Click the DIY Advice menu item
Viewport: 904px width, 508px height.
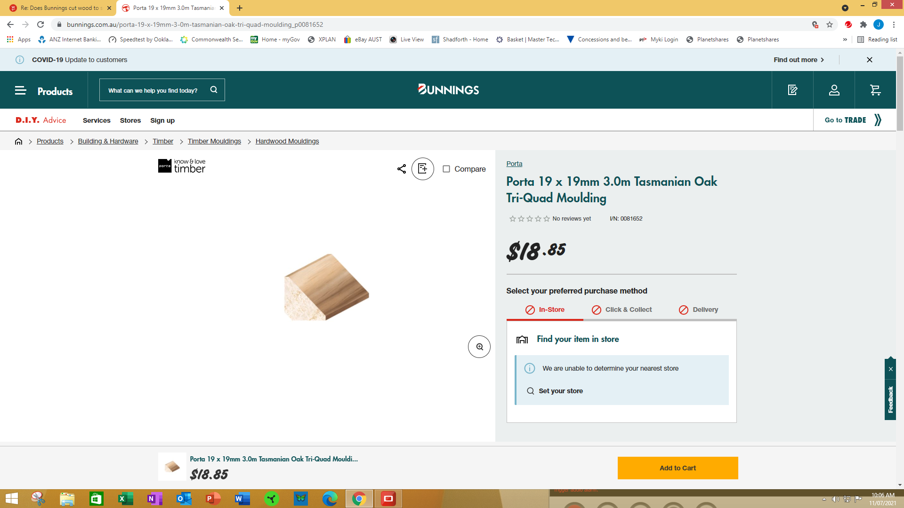point(40,120)
